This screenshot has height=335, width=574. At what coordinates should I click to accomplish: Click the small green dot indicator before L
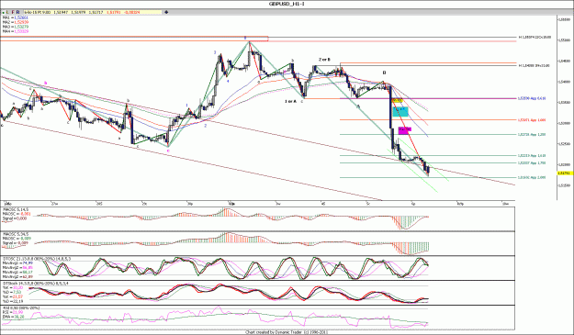coord(4,13)
